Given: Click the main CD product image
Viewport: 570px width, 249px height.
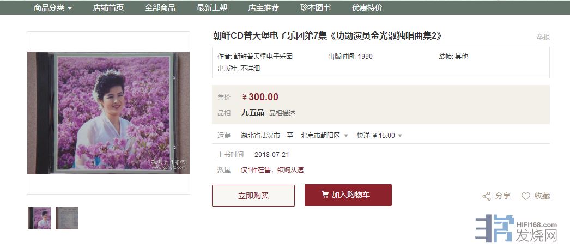Looking at the screenshot, I should [108, 113].
